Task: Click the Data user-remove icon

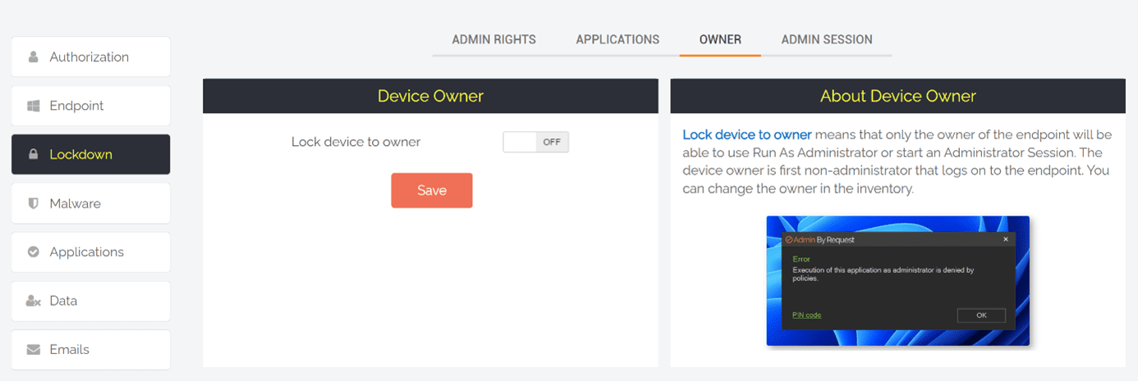Action: 34,301
